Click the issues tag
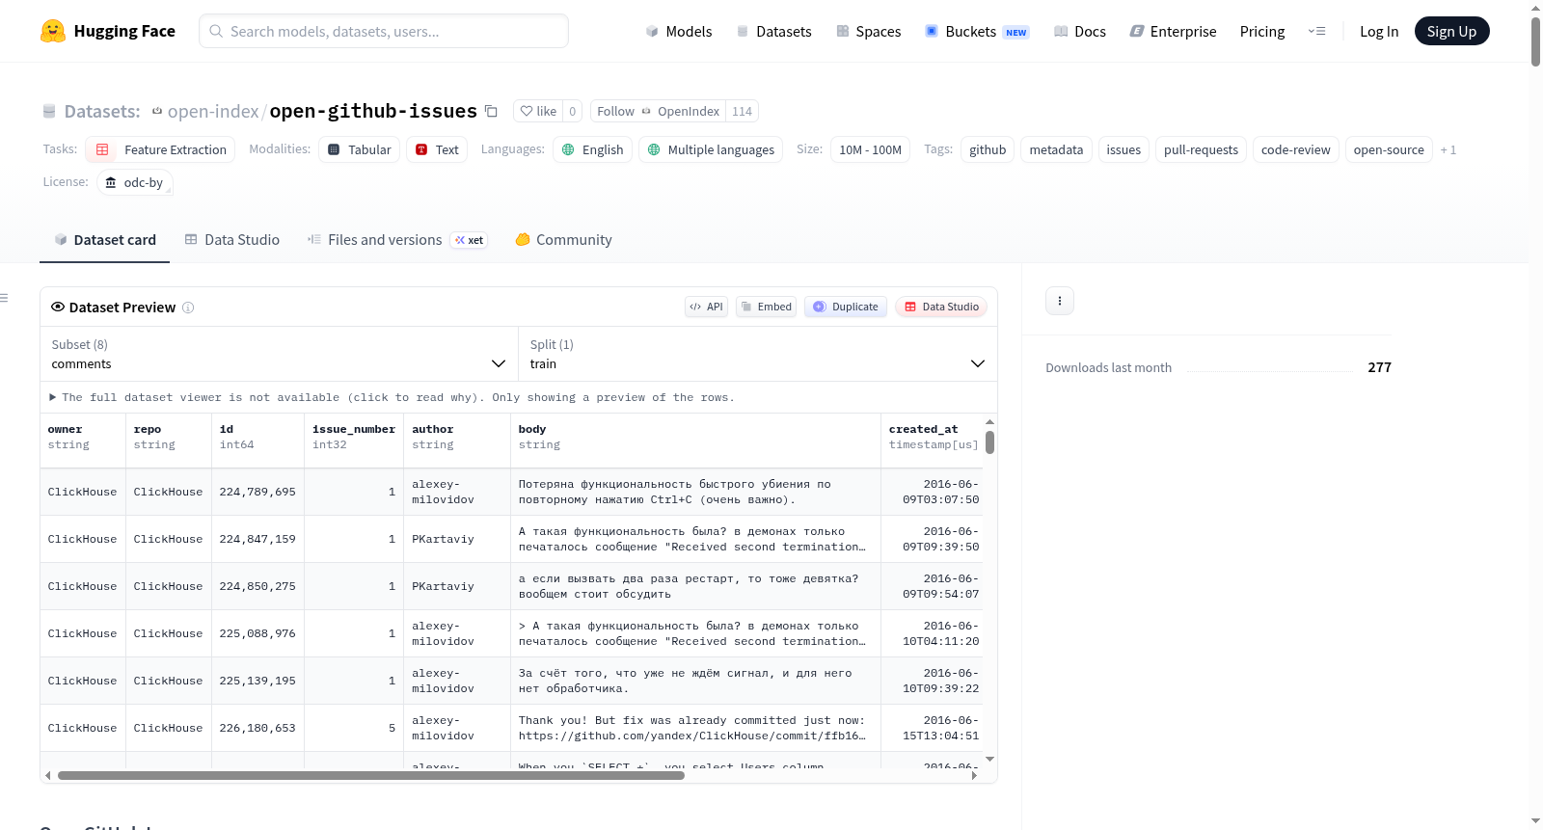This screenshot has width=1543, height=830. click(x=1123, y=149)
